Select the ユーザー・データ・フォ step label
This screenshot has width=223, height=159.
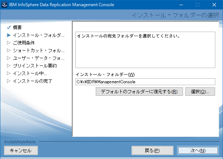[x=39, y=58]
